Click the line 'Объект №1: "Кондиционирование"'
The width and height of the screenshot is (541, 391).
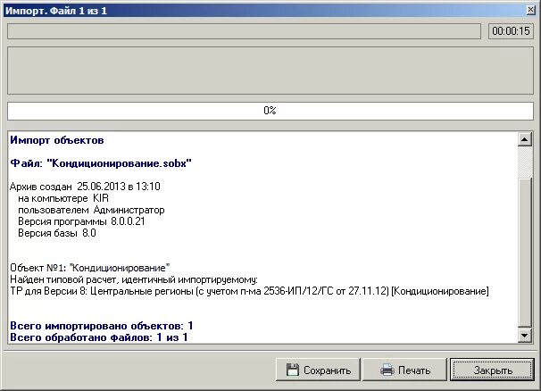coord(89,268)
